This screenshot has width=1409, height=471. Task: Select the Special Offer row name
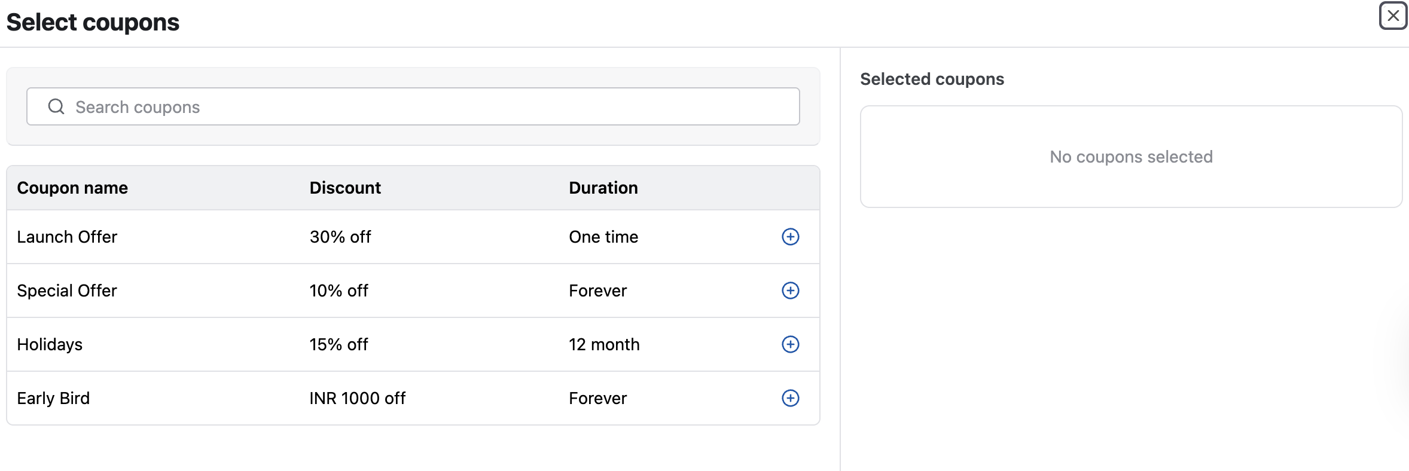[67, 290]
